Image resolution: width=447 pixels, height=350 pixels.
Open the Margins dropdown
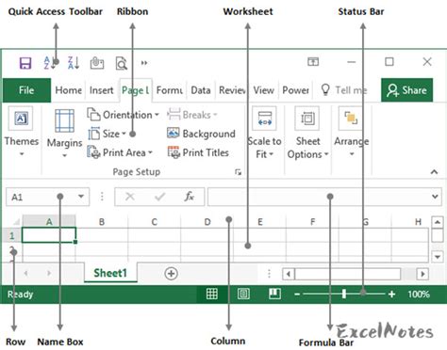[x=64, y=133]
